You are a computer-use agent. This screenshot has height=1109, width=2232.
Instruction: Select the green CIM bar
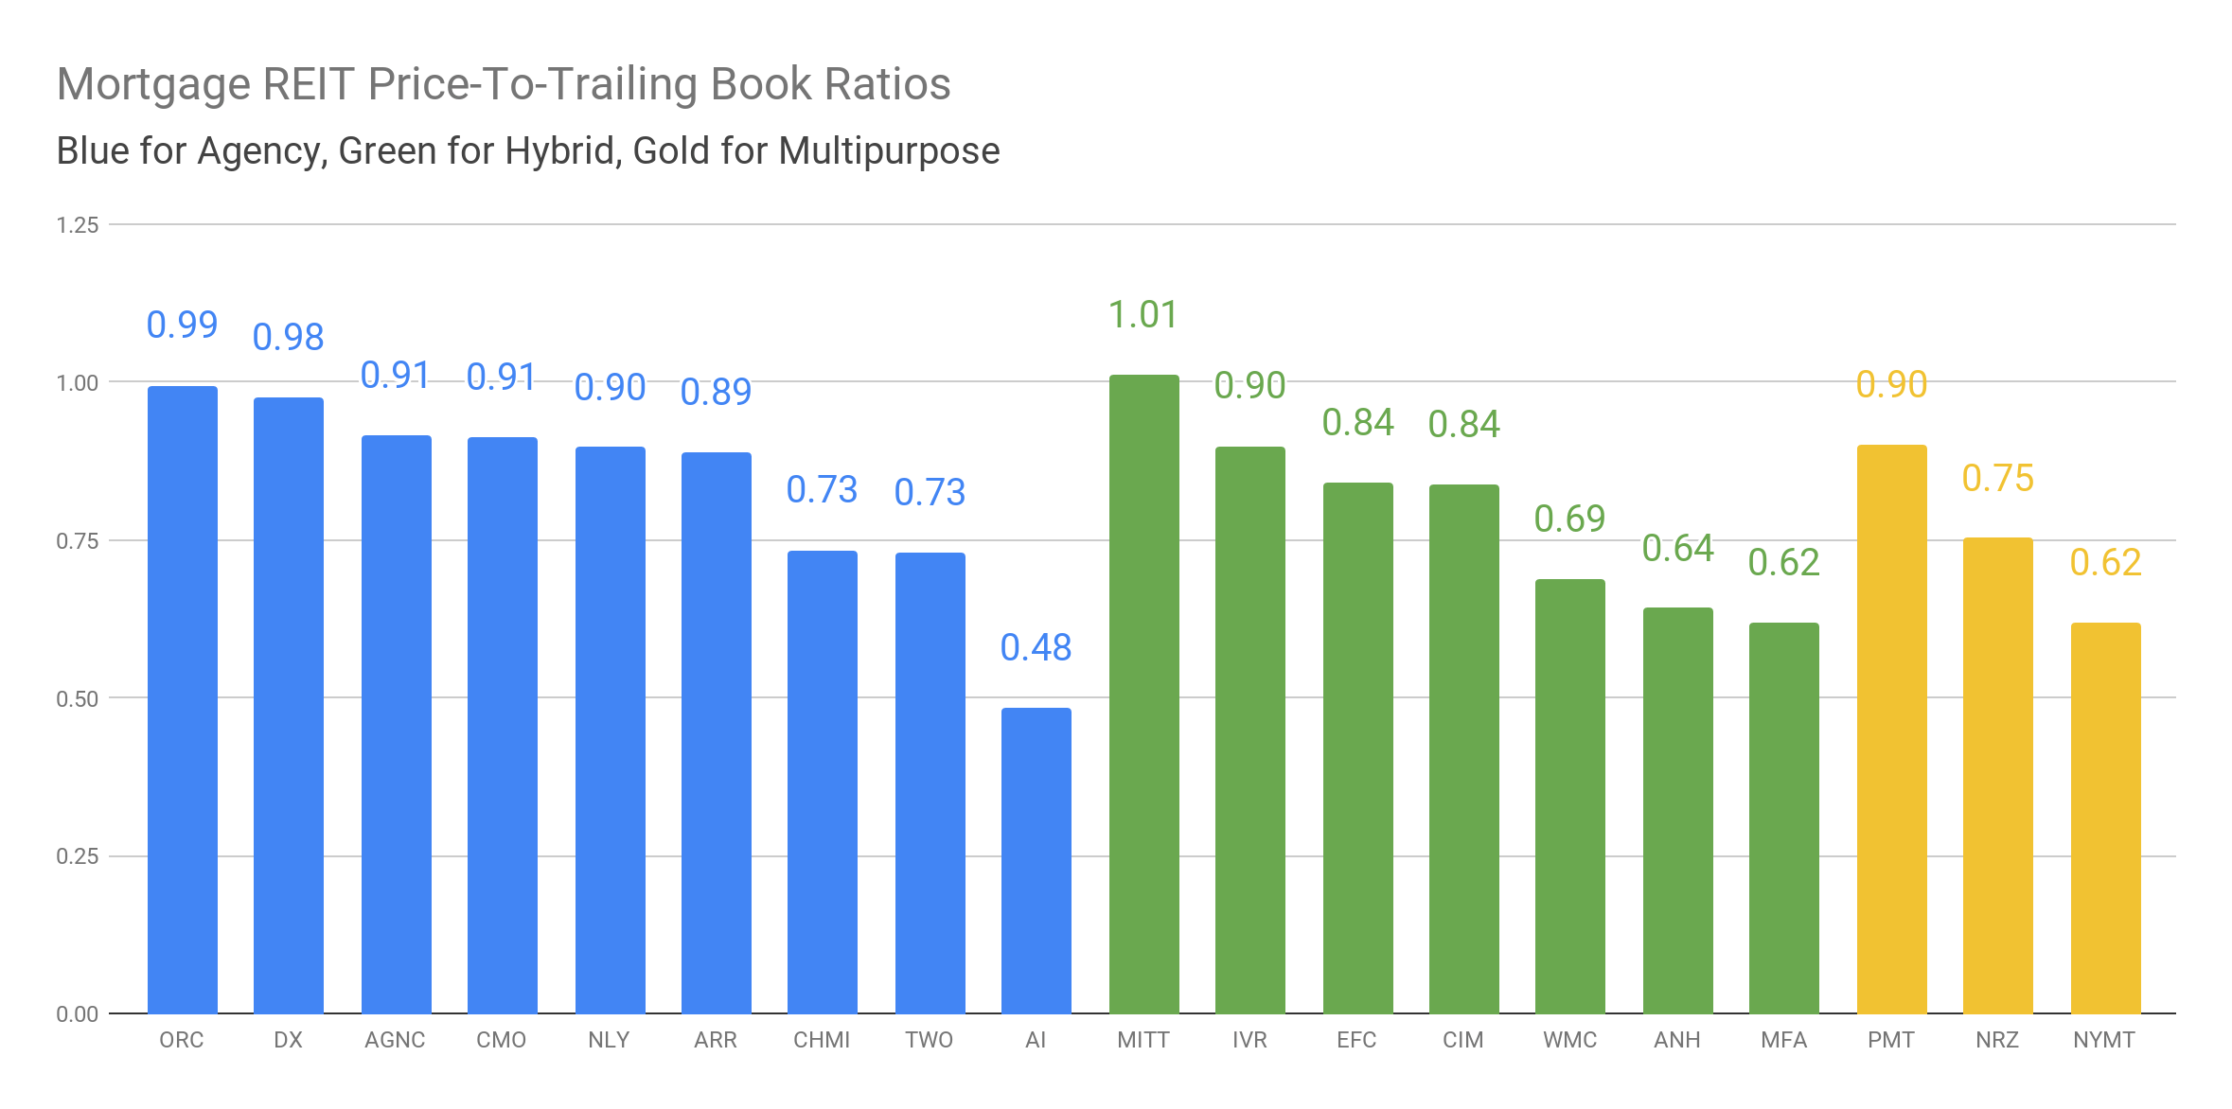[x=1464, y=748]
